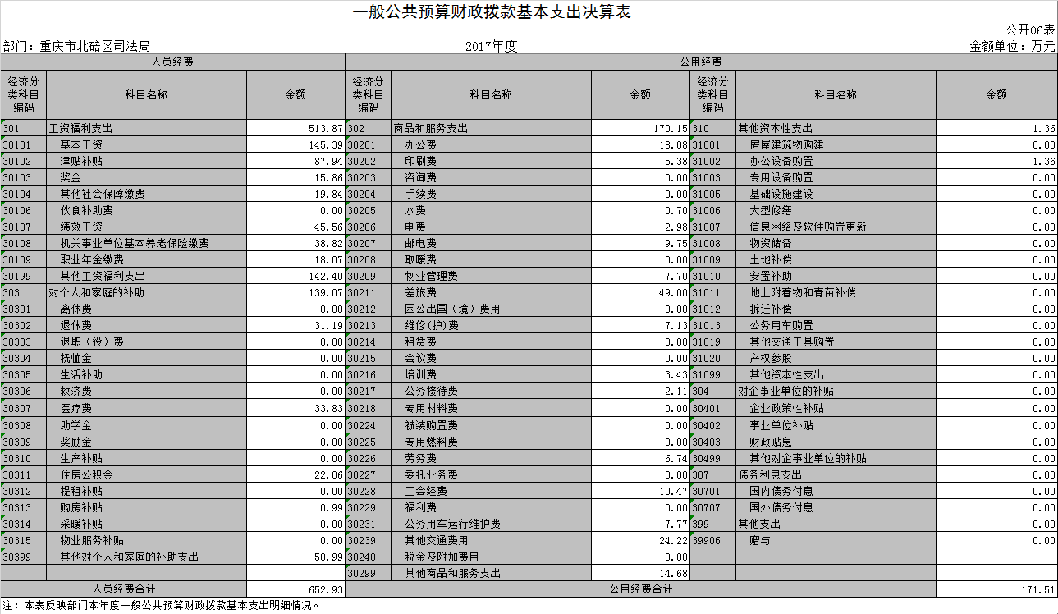
Task: Click the total 171.51
Action: pos(996,589)
